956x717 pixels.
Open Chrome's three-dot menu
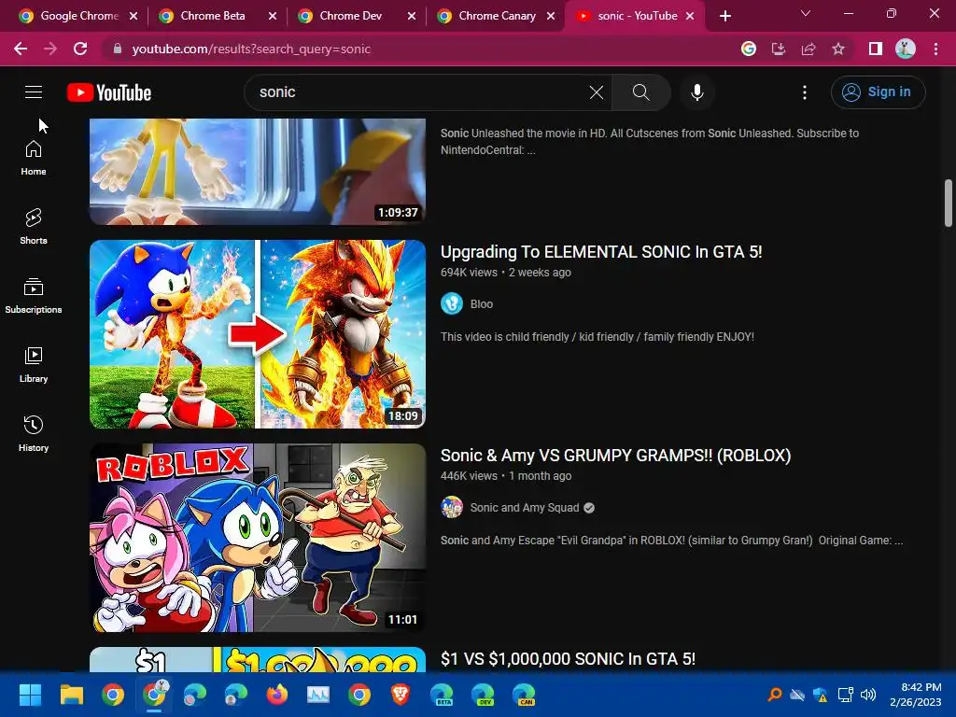tap(935, 49)
